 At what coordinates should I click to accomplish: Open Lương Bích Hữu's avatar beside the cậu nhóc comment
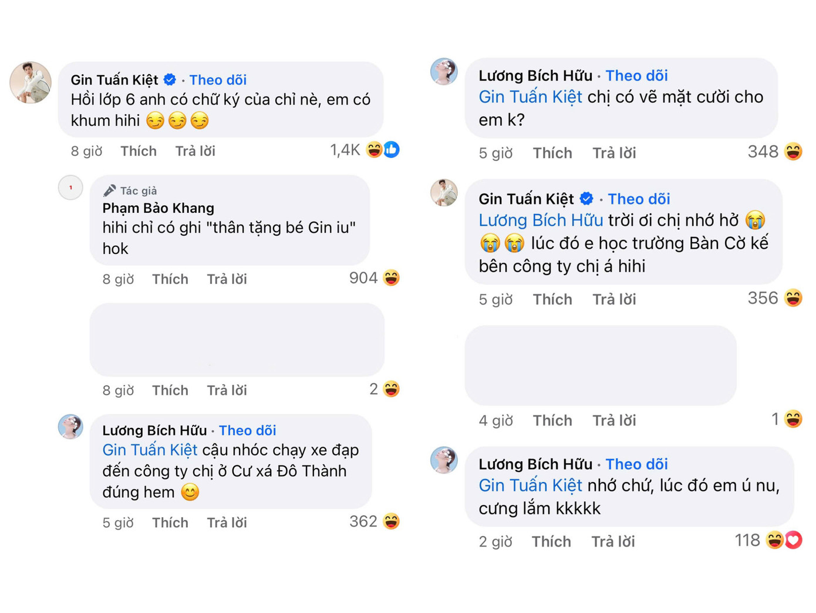71,427
